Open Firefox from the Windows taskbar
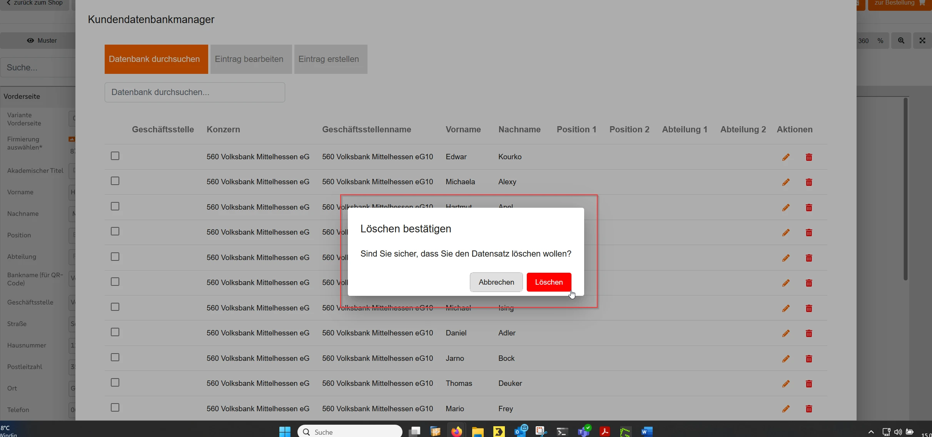This screenshot has height=437, width=932. tap(456, 432)
